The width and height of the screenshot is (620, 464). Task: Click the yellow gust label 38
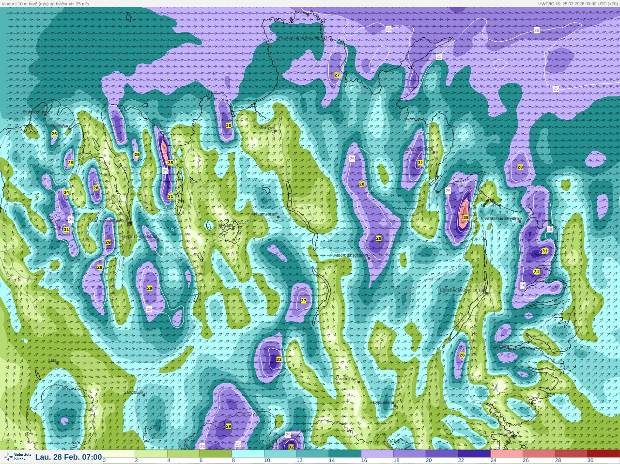(x=465, y=217)
